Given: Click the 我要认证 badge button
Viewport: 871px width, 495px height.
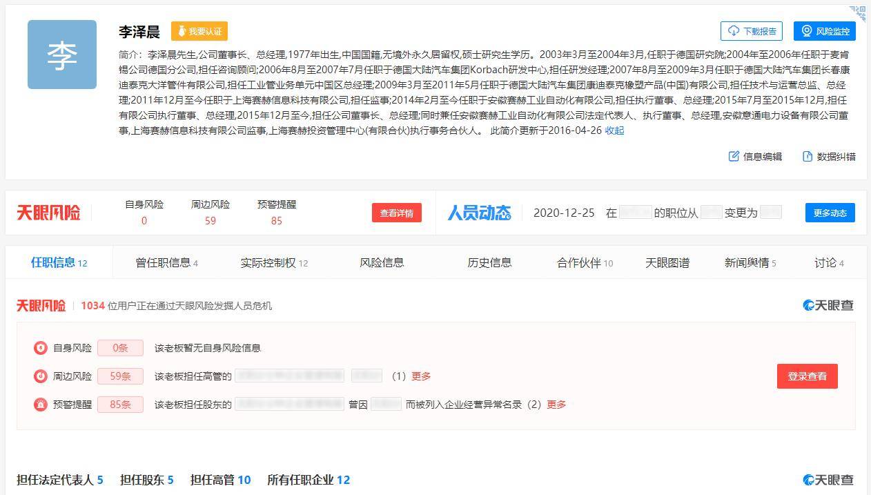Looking at the screenshot, I should (x=199, y=32).
